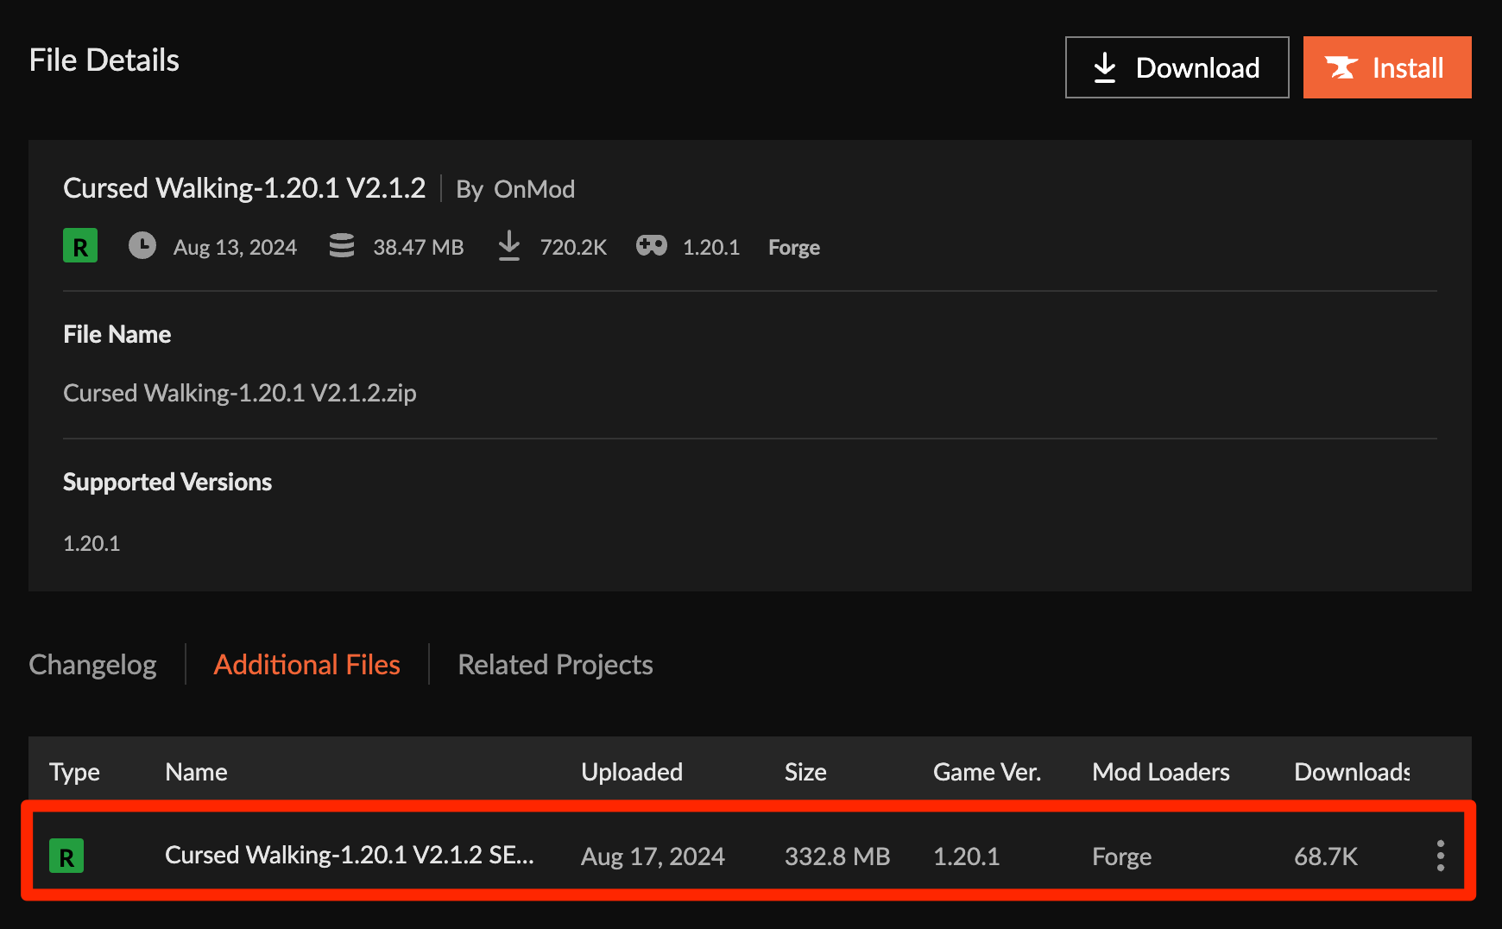Click the green R release badge in file details
This screenshot has height=929, width=1502.
[80, 246]
